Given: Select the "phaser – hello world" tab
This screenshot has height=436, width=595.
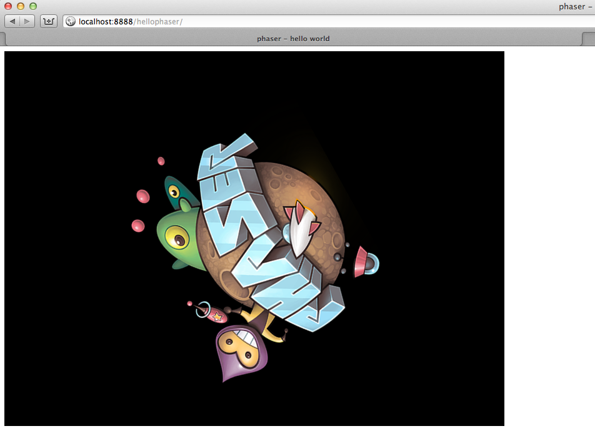Looking at the screenshot, I should point(293,39).
